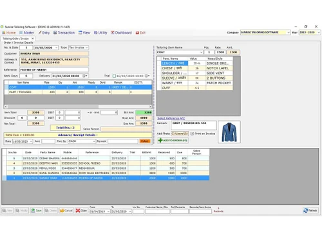Click the Cancel button
Viewport: 322px width, 241px height.
pyautogui.click(x=66, y=211)
